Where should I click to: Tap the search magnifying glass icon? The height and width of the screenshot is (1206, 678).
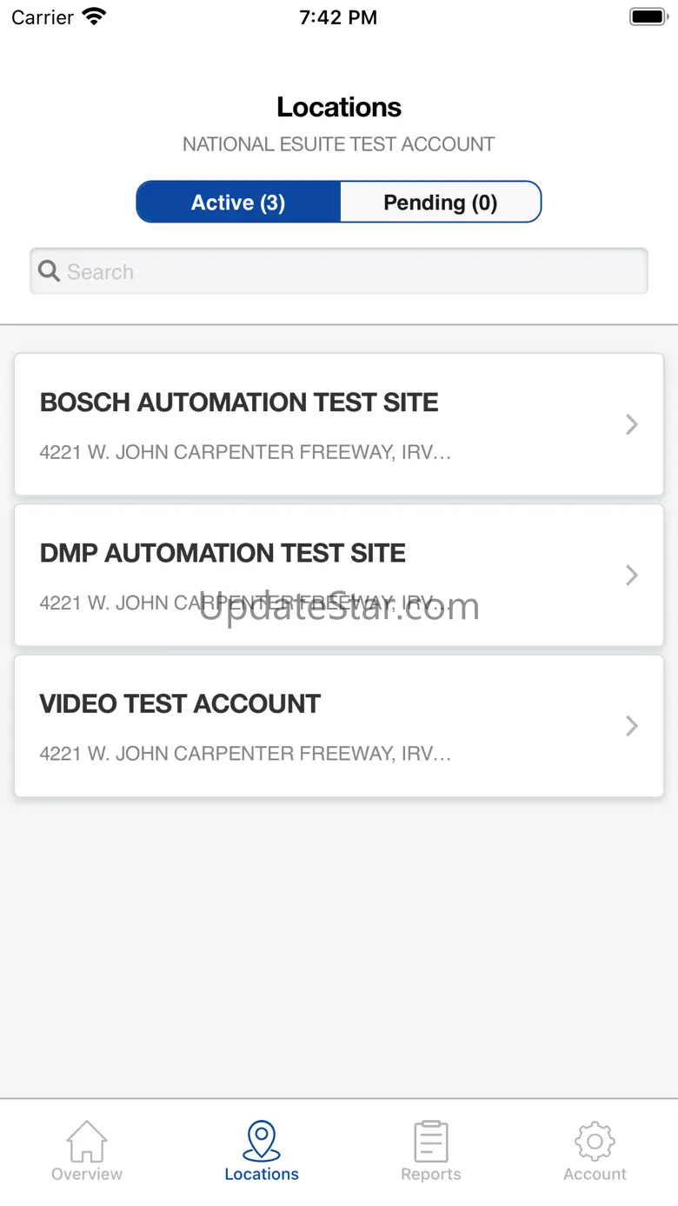(50, 271)
